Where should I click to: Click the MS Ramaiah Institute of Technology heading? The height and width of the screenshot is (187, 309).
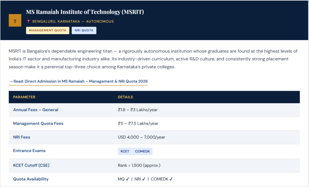pos(85,12)
